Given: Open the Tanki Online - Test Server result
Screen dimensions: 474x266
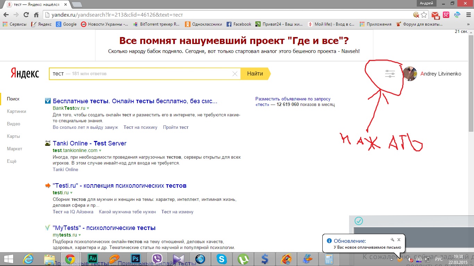Looking at the screenshot, I should [90, 143].
